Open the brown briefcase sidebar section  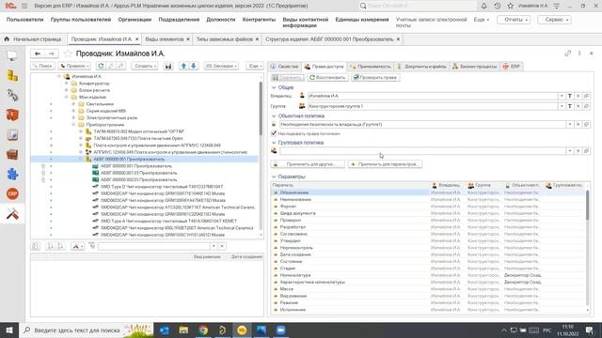click(x=12, y=154)
